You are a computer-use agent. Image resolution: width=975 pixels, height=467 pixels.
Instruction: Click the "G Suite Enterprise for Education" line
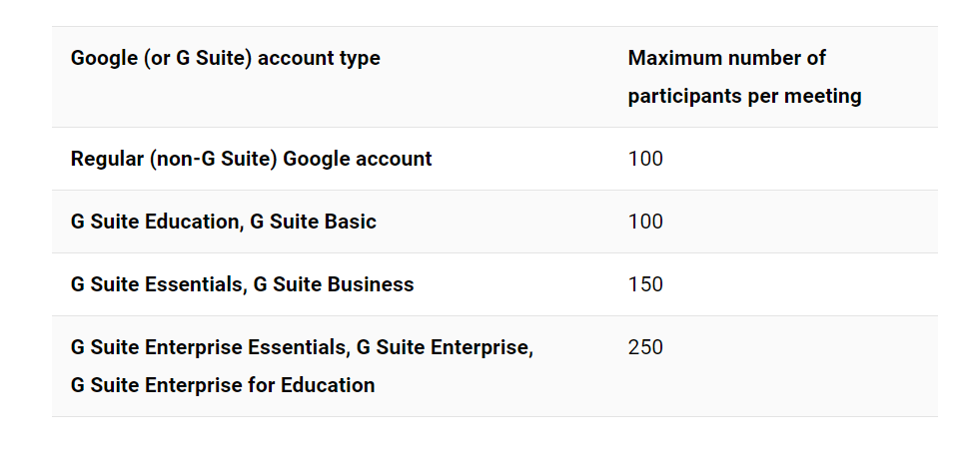223,385
